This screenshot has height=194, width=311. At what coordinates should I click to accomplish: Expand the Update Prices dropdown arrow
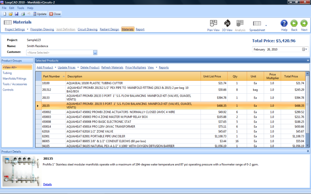click(78, 67)
